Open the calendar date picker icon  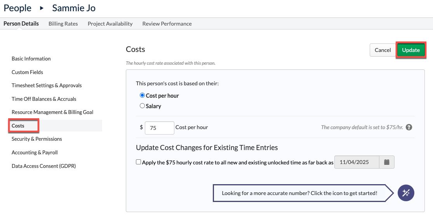[x=387, y=162]
